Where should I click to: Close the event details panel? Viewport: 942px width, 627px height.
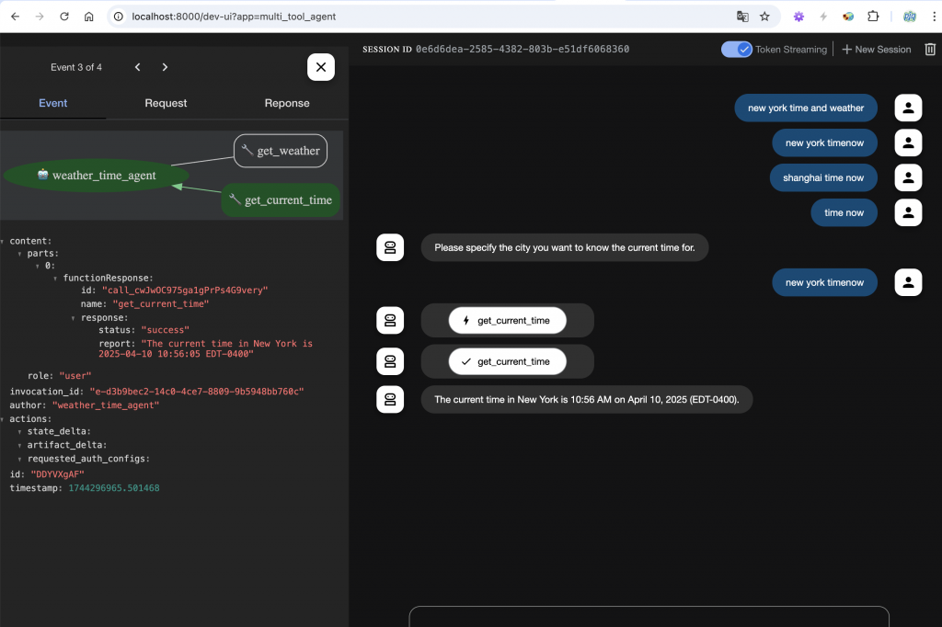[320, 67]
